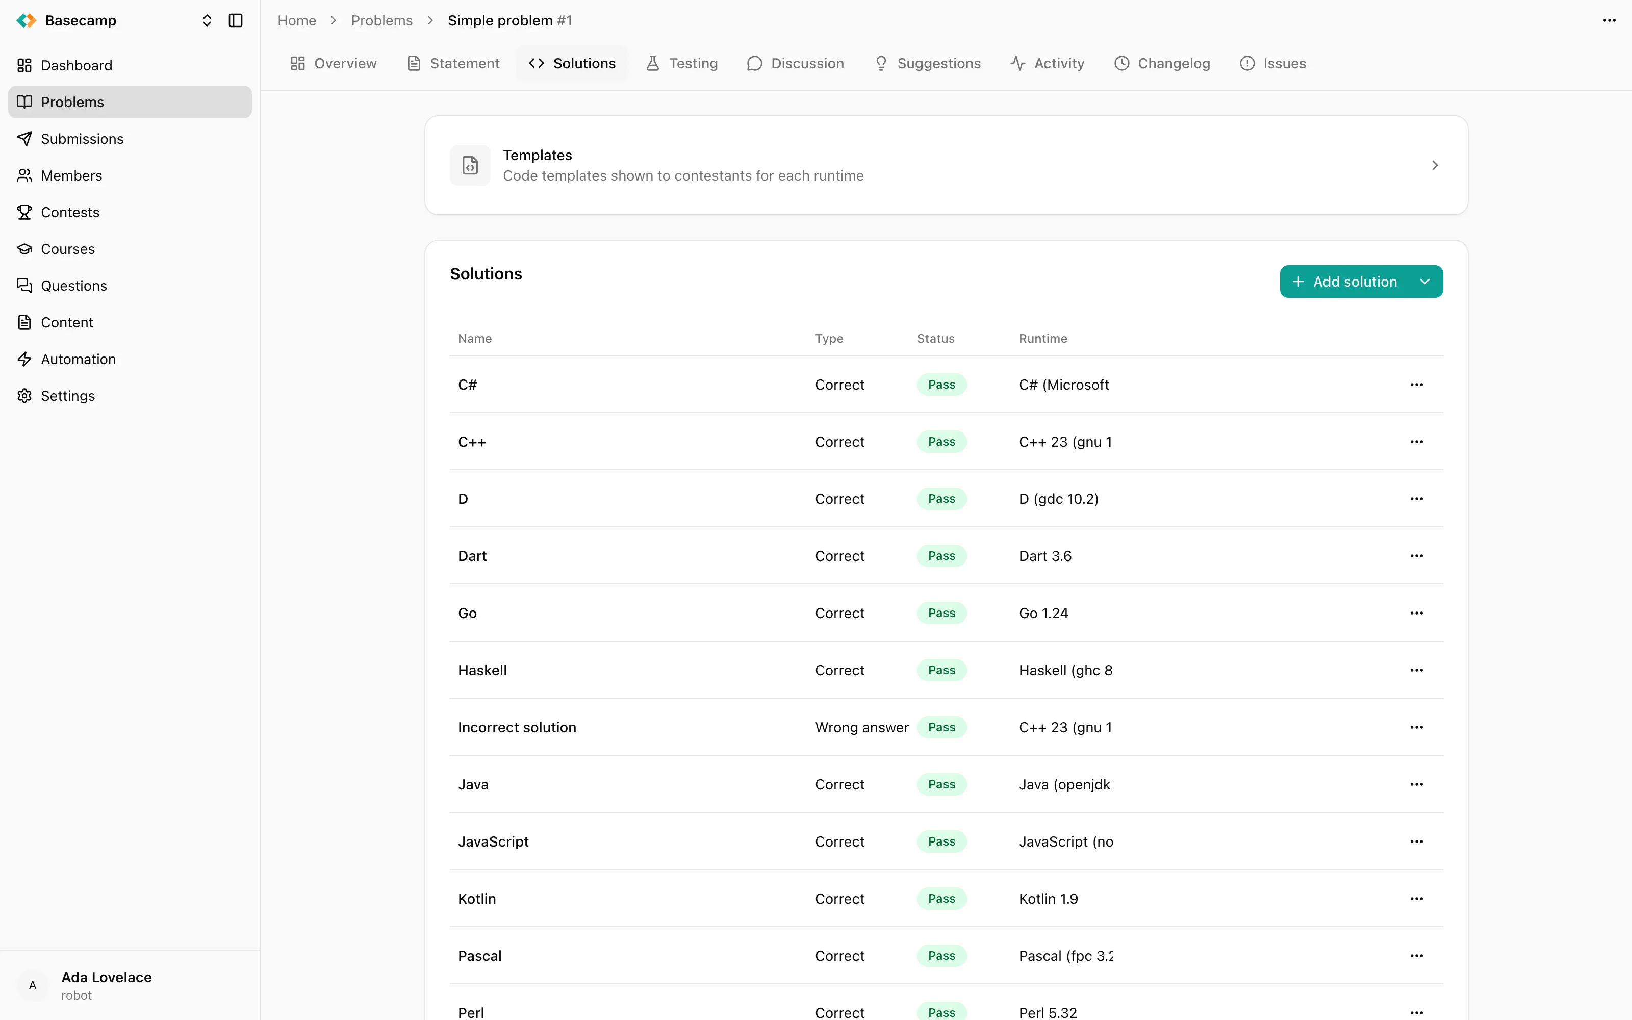Viewport: 1632px width, 1020px height.
Task: Open row actions for the Pascal solution
Action: coord(1416,956)
